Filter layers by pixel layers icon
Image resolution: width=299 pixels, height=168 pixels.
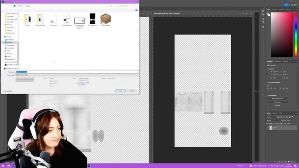(x=278, y=117)
